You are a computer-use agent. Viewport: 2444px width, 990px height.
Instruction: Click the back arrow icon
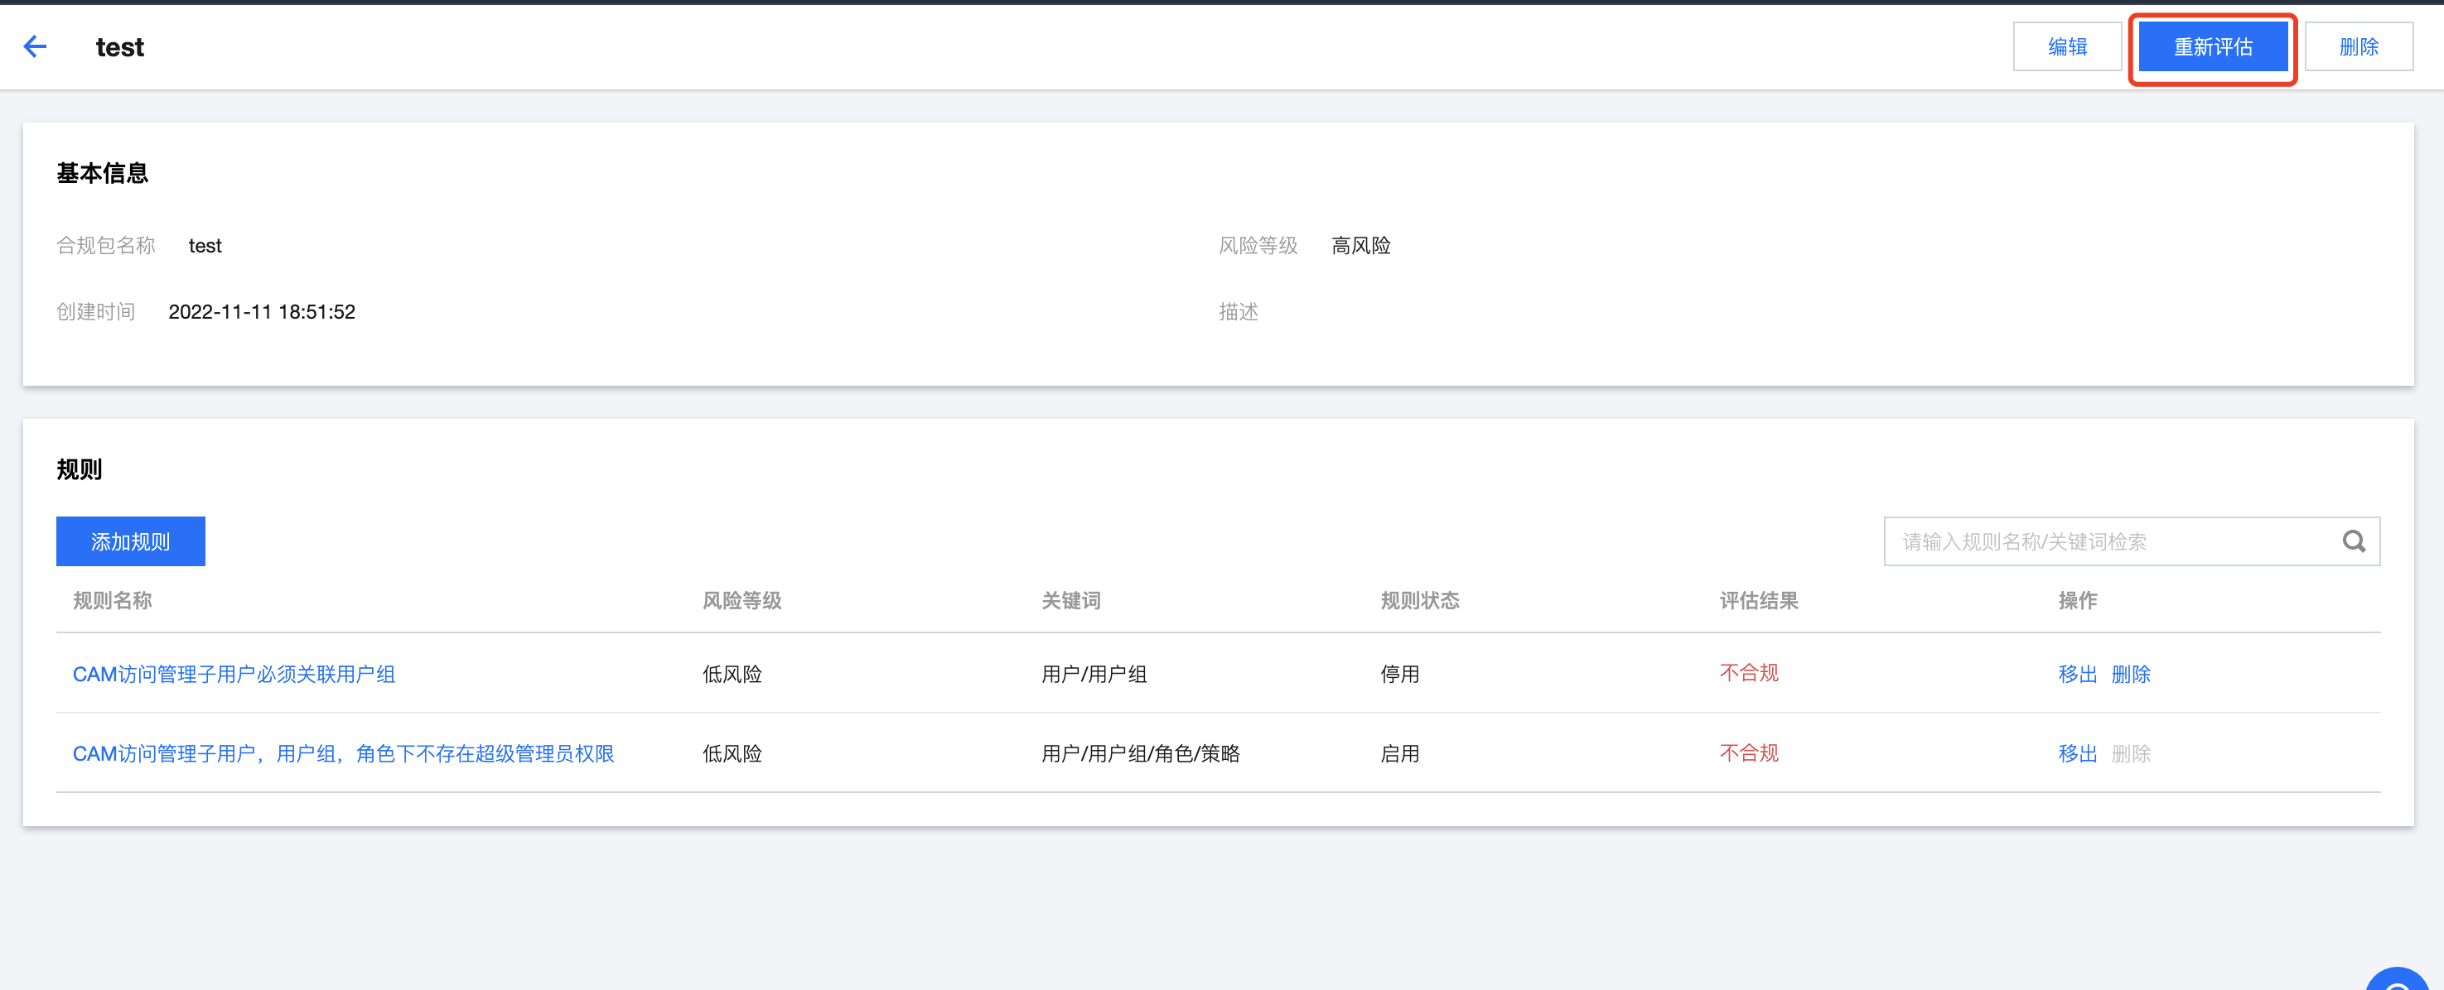pyautogui.click(x=35, y=46)
